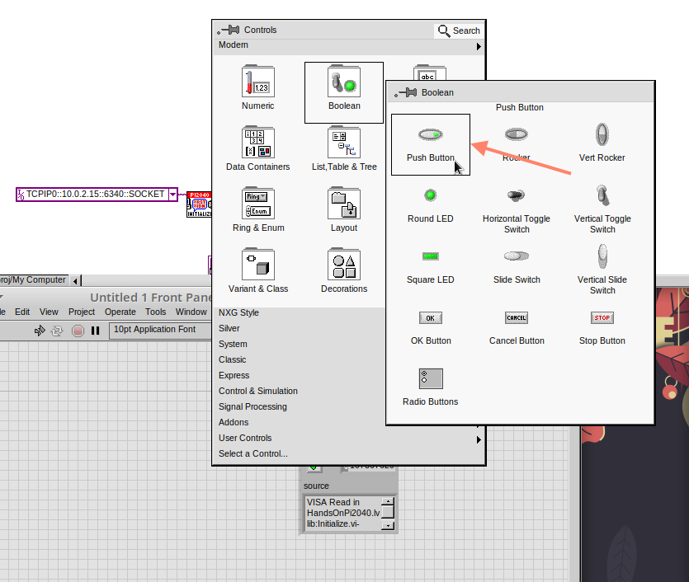This screenshot has width=689, height=582.
Task: Expand the User Controls submenu arrow
Action: pos(479,439)
